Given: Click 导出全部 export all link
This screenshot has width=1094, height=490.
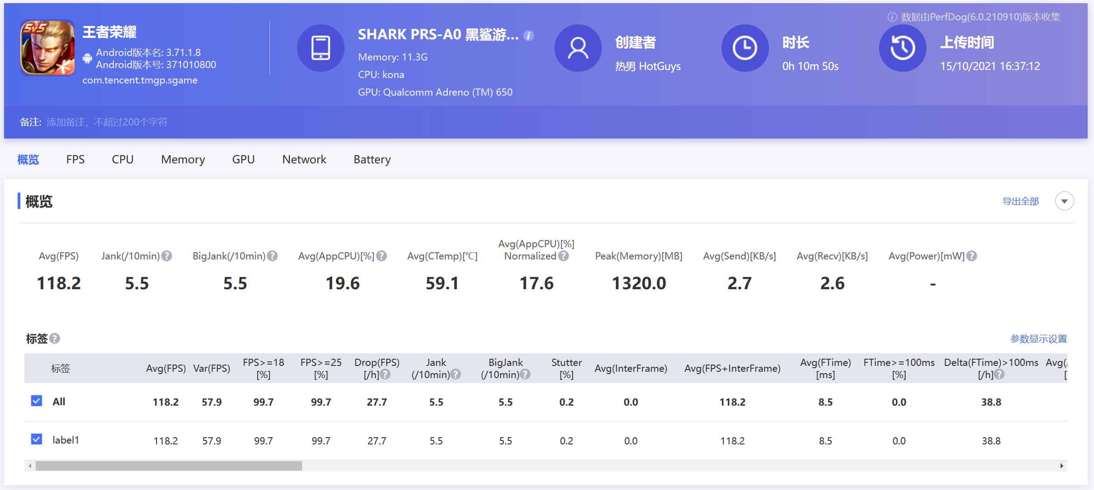Looking at the screenshot, I should click(x=1020, y=201).
